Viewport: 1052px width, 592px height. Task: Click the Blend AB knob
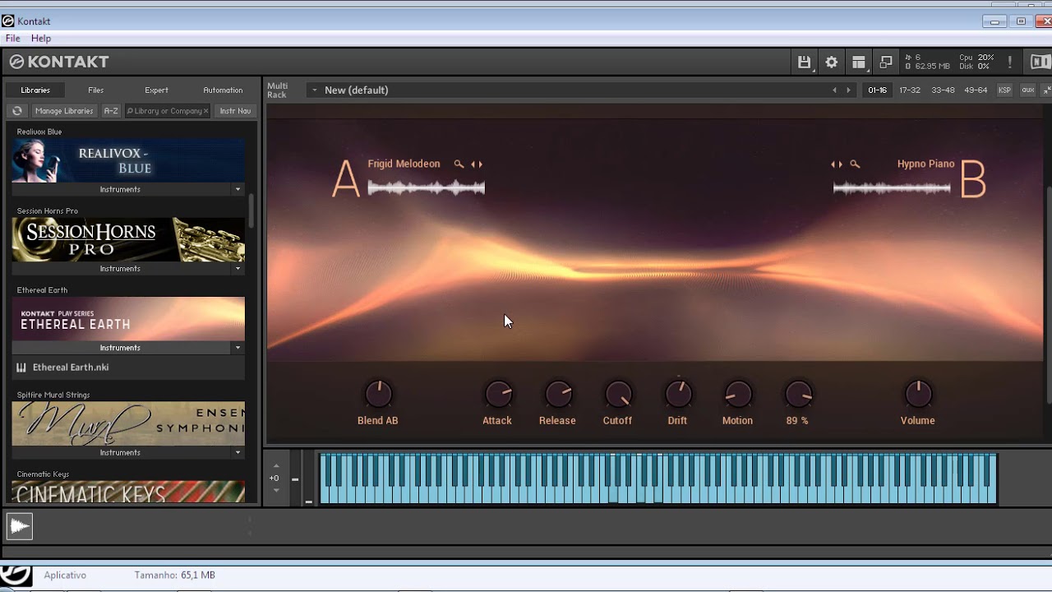point(378,395)
